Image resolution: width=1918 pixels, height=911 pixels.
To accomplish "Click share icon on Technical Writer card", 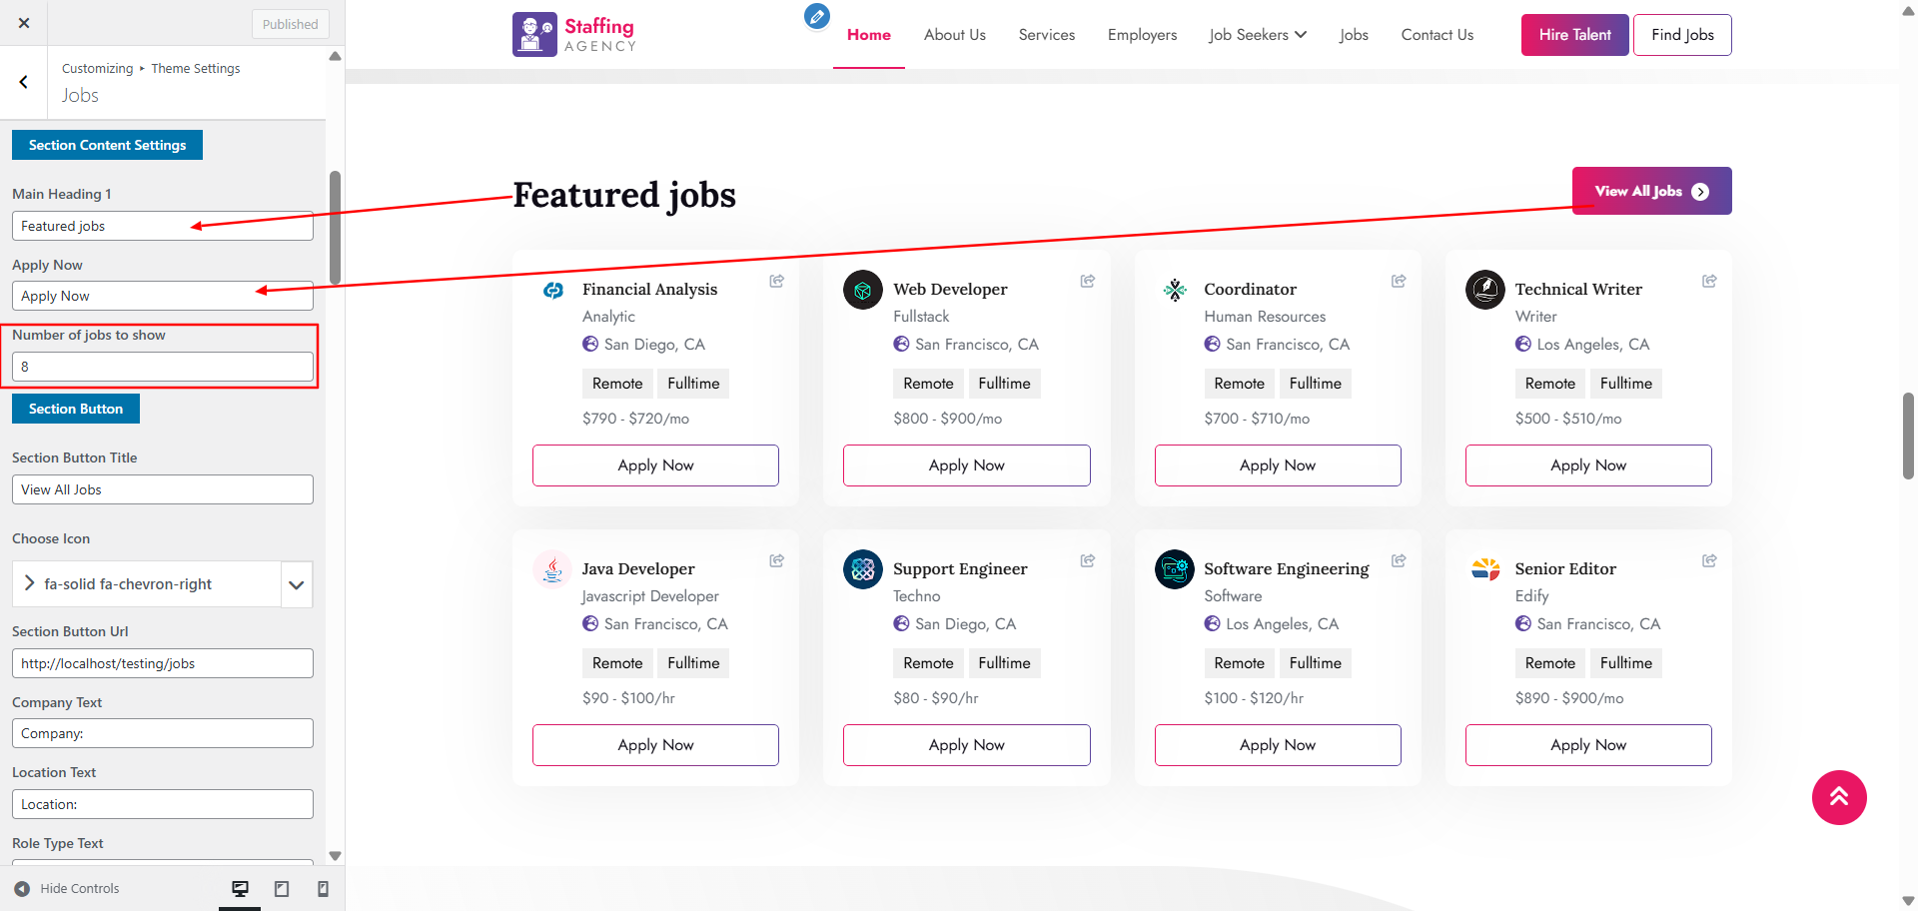I will (x=1709, y=282).
